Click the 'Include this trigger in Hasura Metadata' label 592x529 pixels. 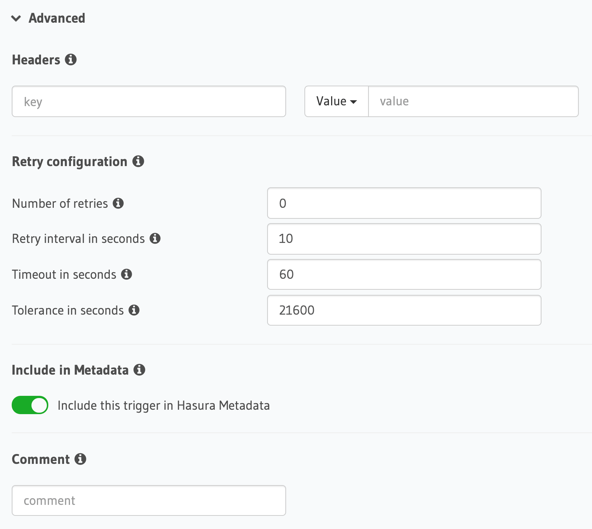pos(164,406)
